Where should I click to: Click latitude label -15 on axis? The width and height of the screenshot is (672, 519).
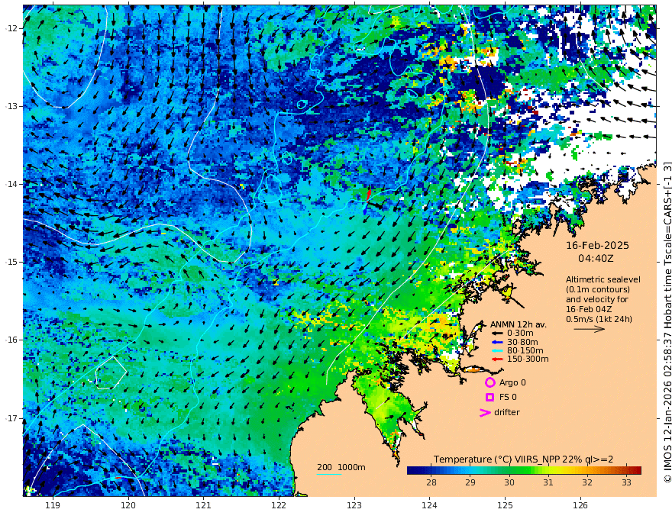11,262
